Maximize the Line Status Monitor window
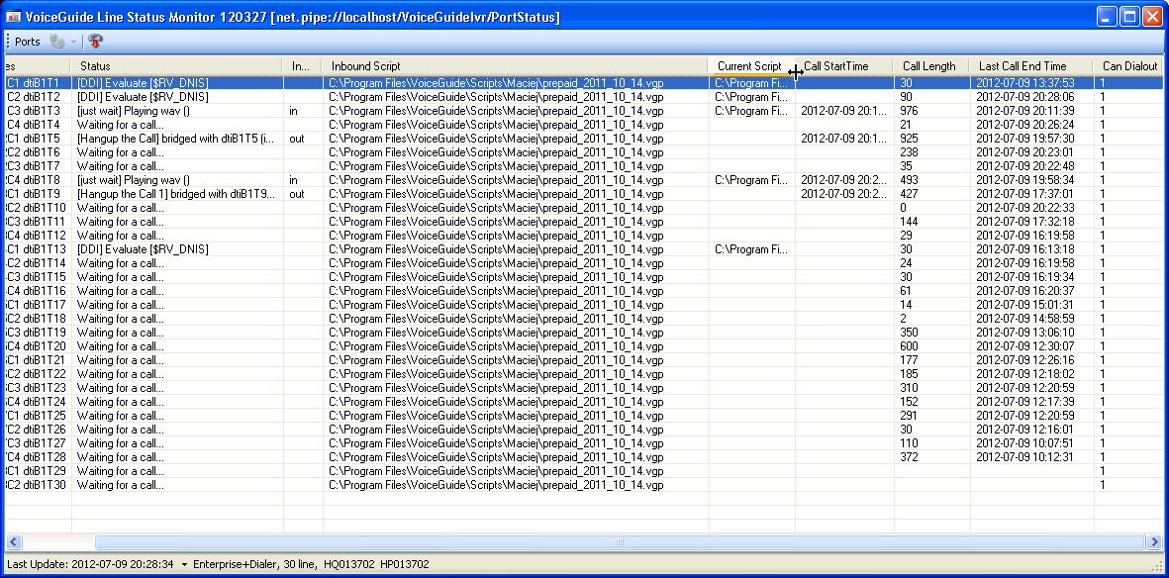Screen dimensions: 1169x578 coord(1129,17)
